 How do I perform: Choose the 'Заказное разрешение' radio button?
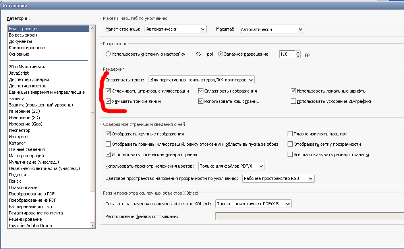(x=221, y=54)
